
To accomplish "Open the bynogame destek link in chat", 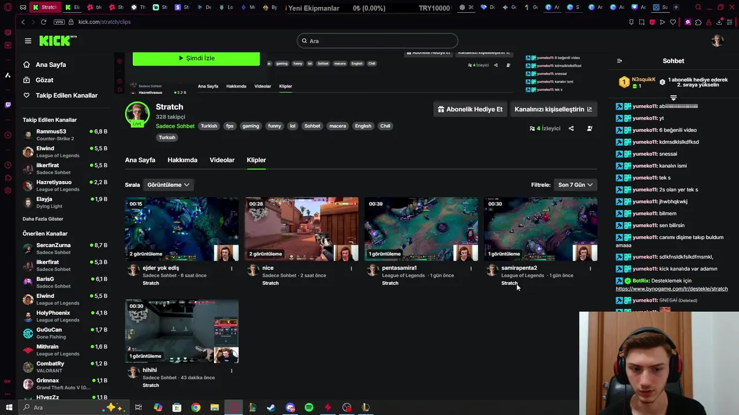I will [671, 289].
